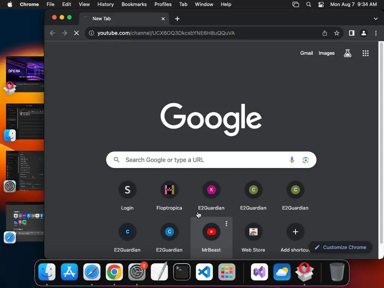
Task: Open the Window menu
Action: coord(204,4)
